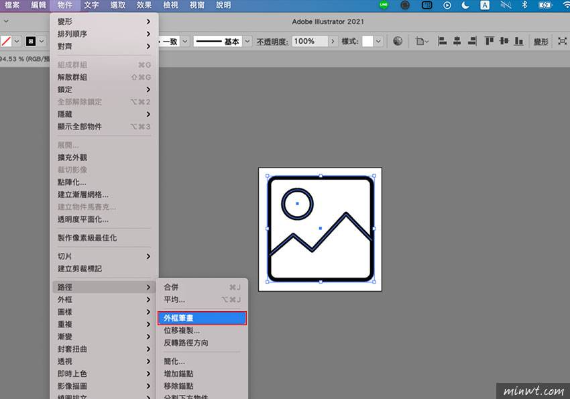Viewport: 570px width, 399px height.
Task: Click the fill color swatch with red slash
Action: pos(7,42)
